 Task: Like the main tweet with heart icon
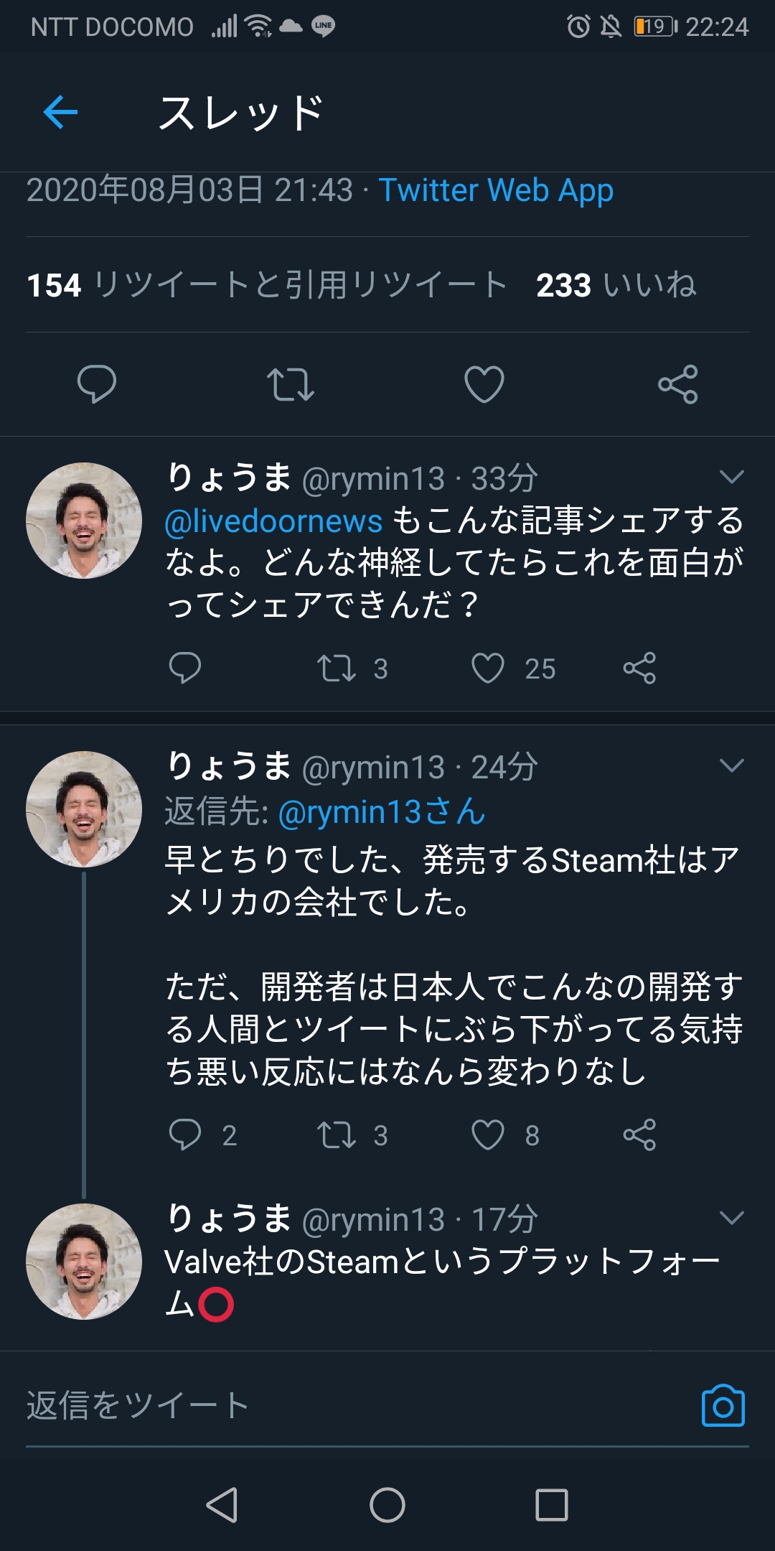coord(484,383)
